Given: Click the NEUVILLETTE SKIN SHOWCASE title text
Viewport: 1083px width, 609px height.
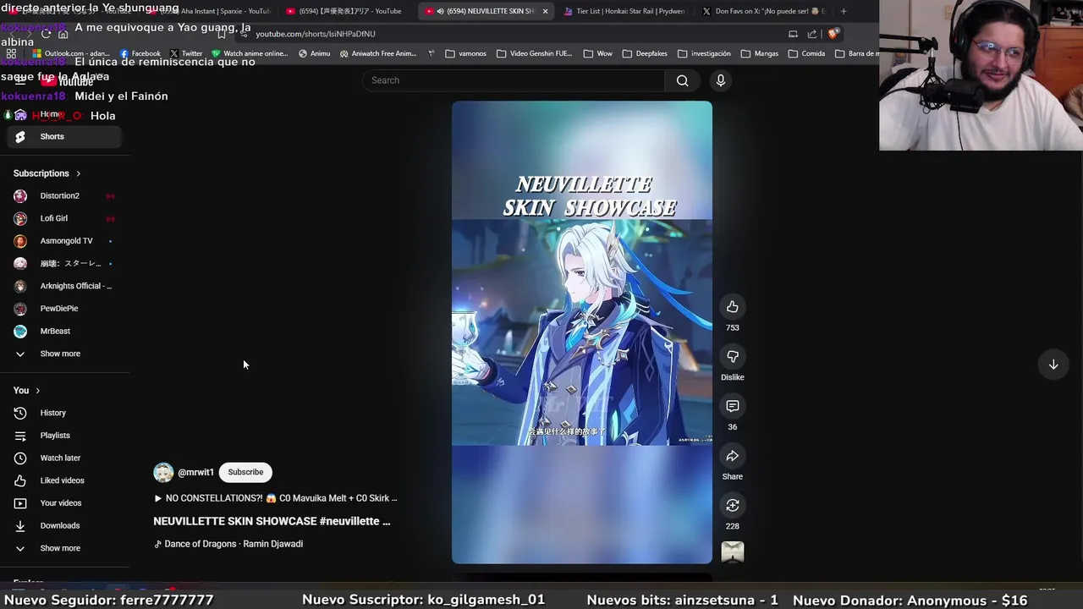Looking at the screenshot, I should point(272,521).
